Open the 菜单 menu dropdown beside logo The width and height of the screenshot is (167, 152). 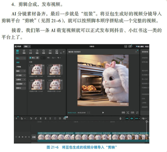27,46
